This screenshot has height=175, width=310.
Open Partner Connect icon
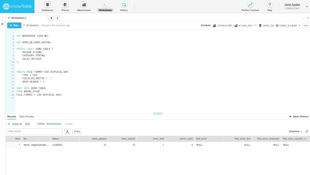pos(250,5)
